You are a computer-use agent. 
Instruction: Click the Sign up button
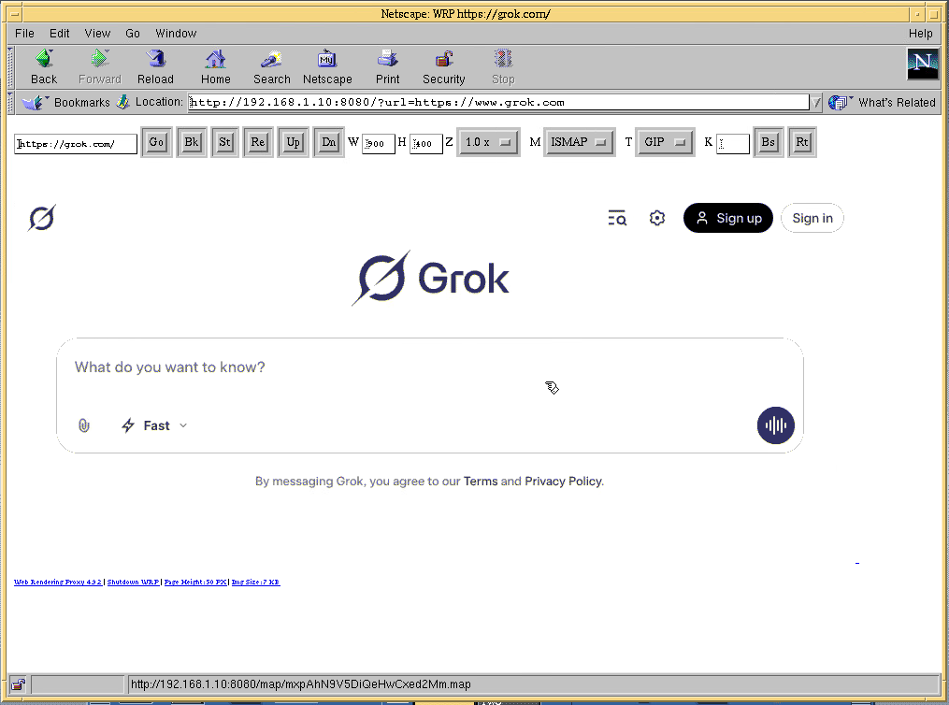[727, 218]
